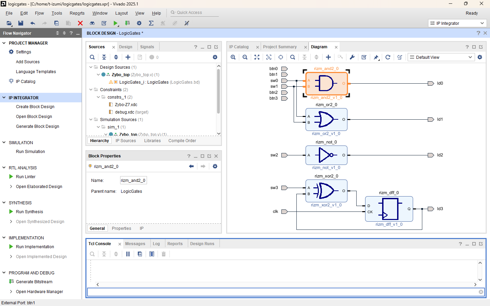Screen dimensions: 490x306
Task: Switch to the Design Runs tab
Action: (x=202, y=244)
